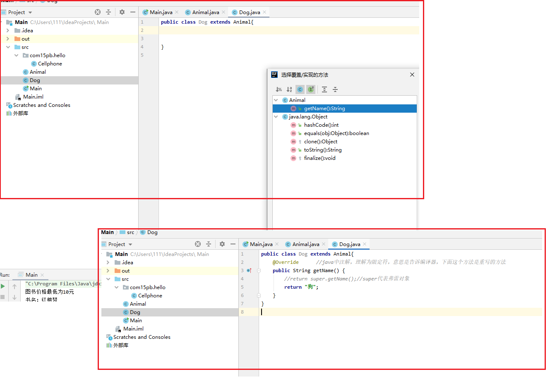The image size is (550, 379).
Task: Click the green Run arrow in Run panel
Action: click(x=3, y=286)
